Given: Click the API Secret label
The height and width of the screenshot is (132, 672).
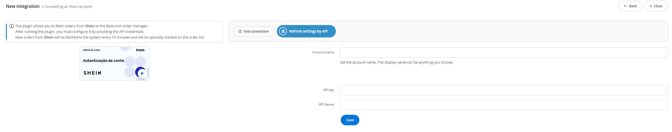Looking at the screenshot, I should click(x=326, y=105).
